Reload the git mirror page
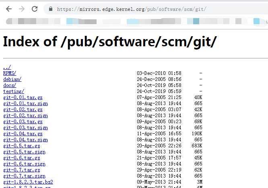268x188 pixels. pyautogui.click(x=35, y=9)
